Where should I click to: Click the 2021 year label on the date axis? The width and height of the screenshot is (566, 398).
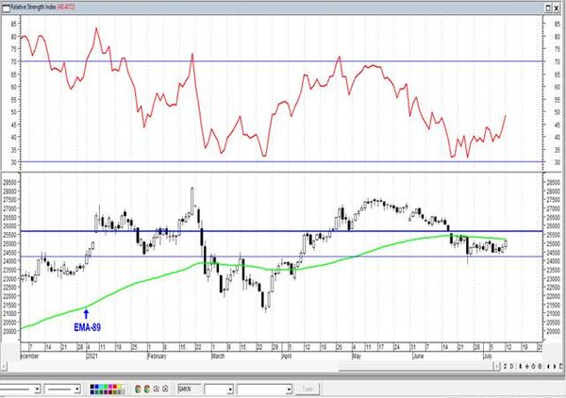(x=92, y=357)
